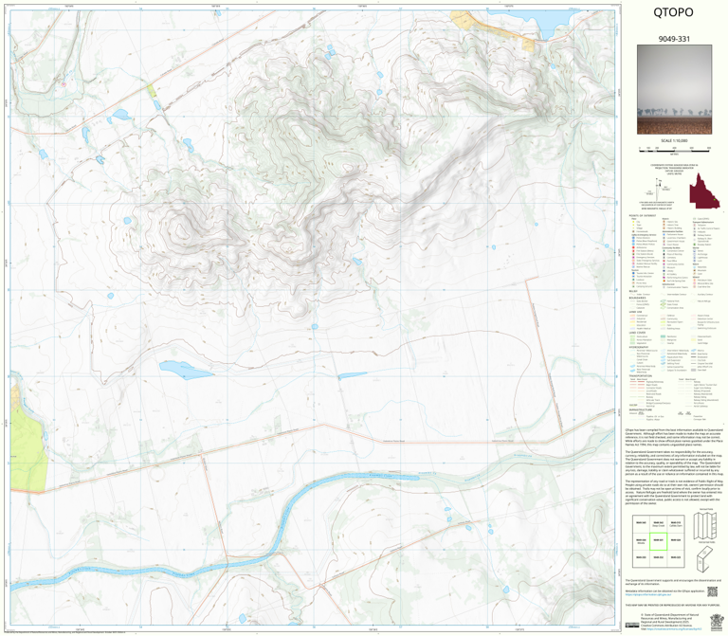Screen dimensions: 728x636
Task: Select the Biloela index grid cell
Action: (641, 541)
